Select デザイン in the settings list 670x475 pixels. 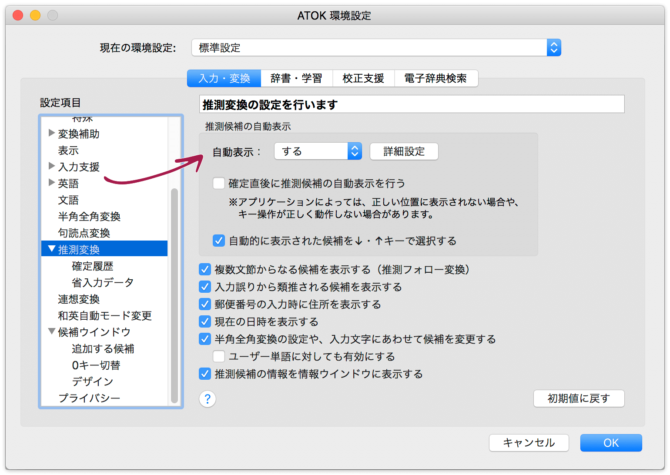93,382
